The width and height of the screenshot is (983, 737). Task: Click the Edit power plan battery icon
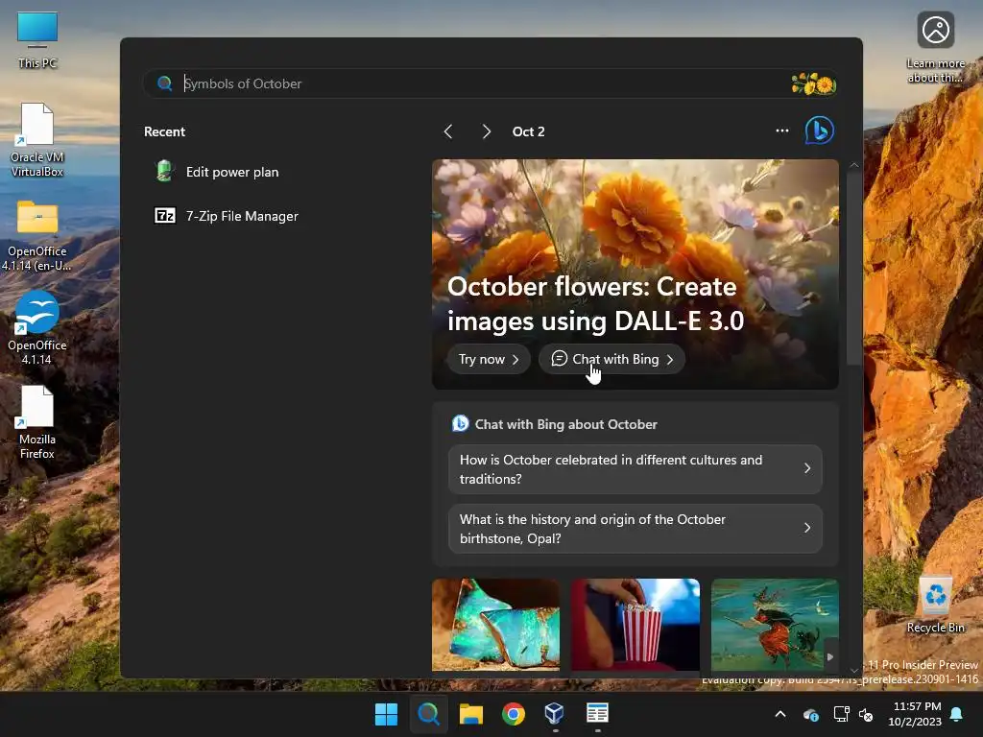(x=165, y=171)
